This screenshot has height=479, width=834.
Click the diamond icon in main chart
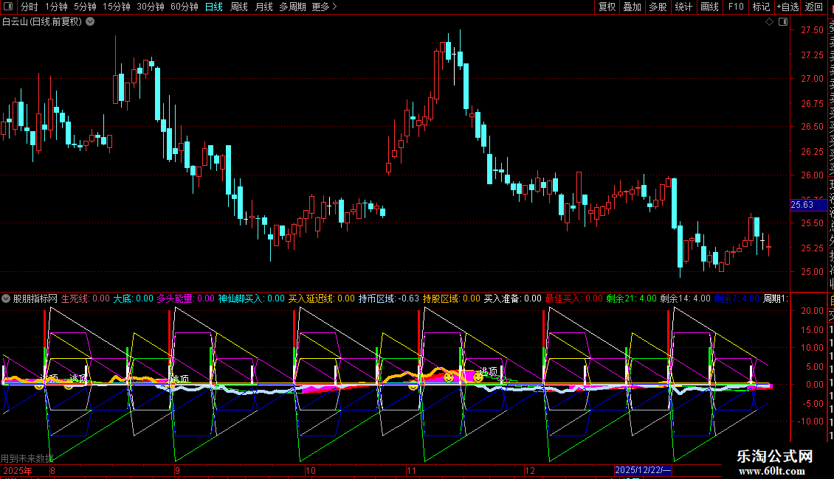(x=769, y=22)
